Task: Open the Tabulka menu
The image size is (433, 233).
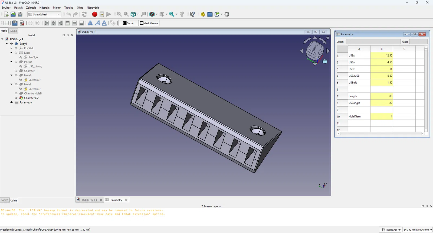Action: pos(69,8)
